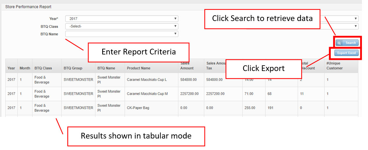This screenshot has height=150, width=368.
Task: Open the Year dropdown showing 2017
Action: 121,19
